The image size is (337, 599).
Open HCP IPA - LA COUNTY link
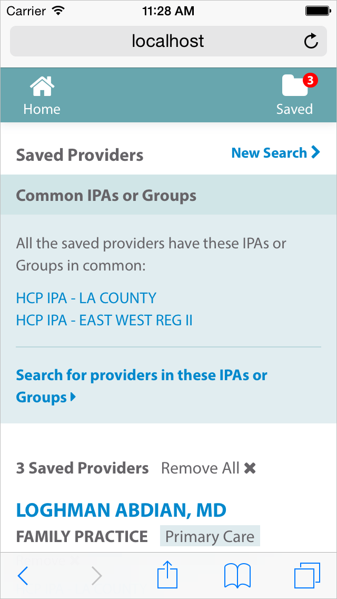click(x=86, y=298)
